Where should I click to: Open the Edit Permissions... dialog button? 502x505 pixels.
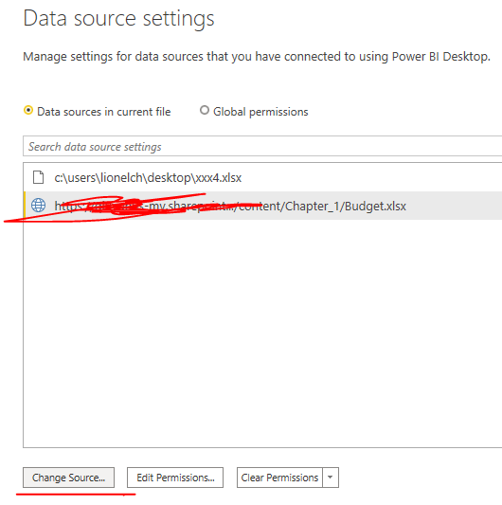(x=175, y=478)
